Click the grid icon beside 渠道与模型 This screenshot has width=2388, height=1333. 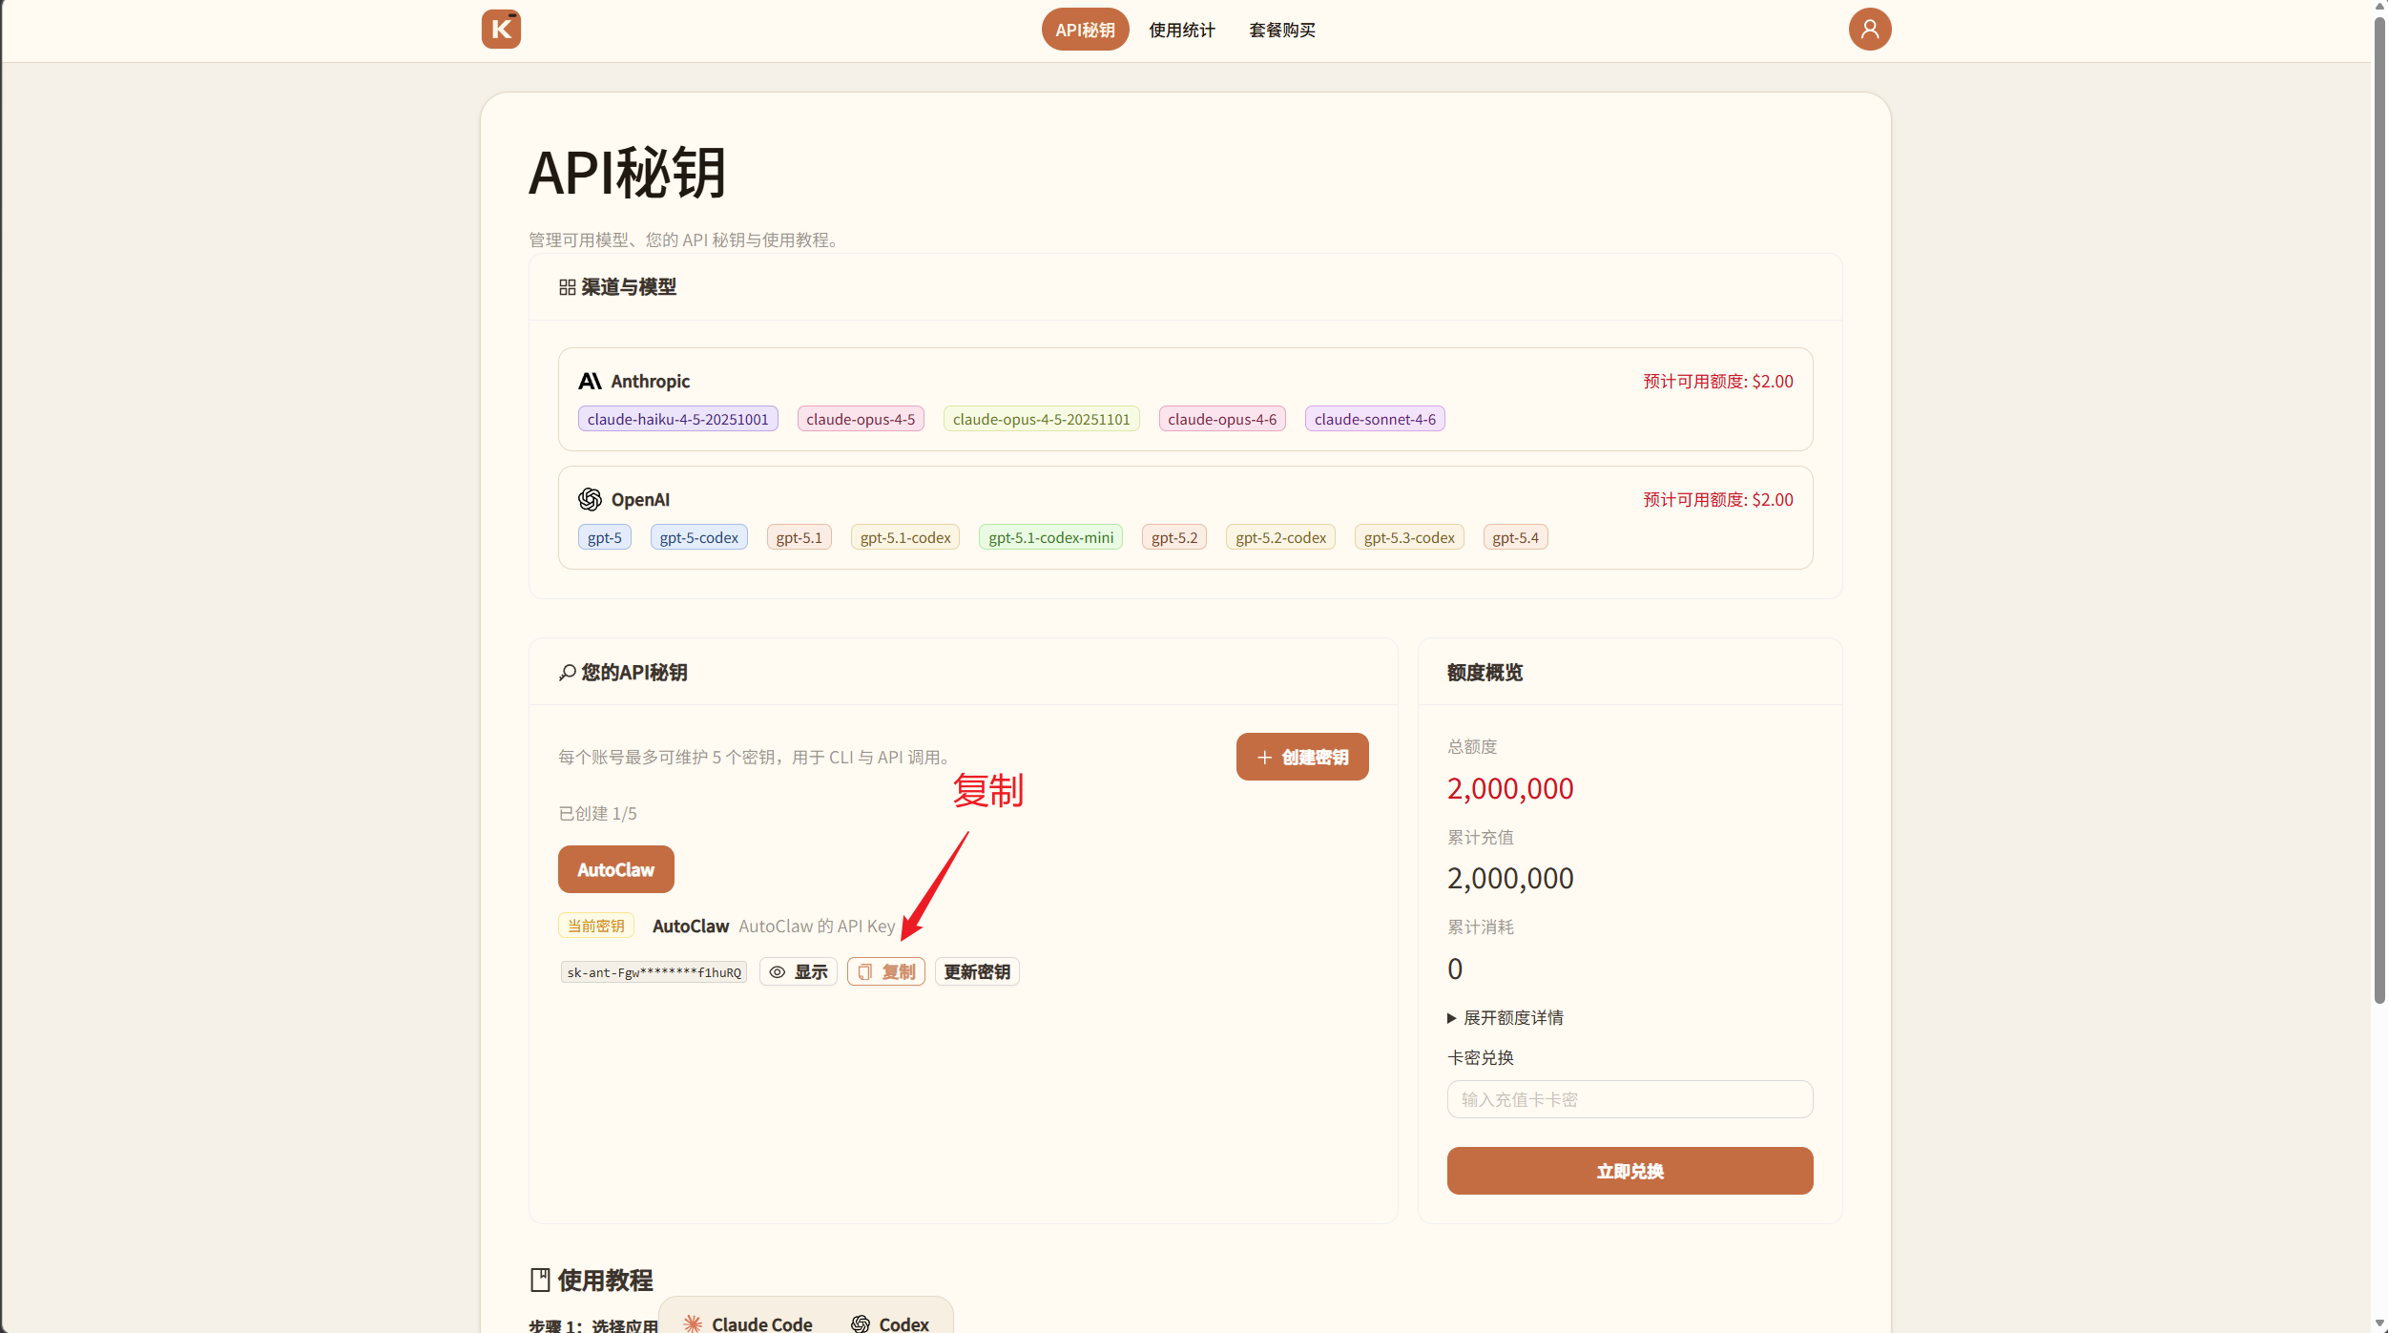pos(567,287)
